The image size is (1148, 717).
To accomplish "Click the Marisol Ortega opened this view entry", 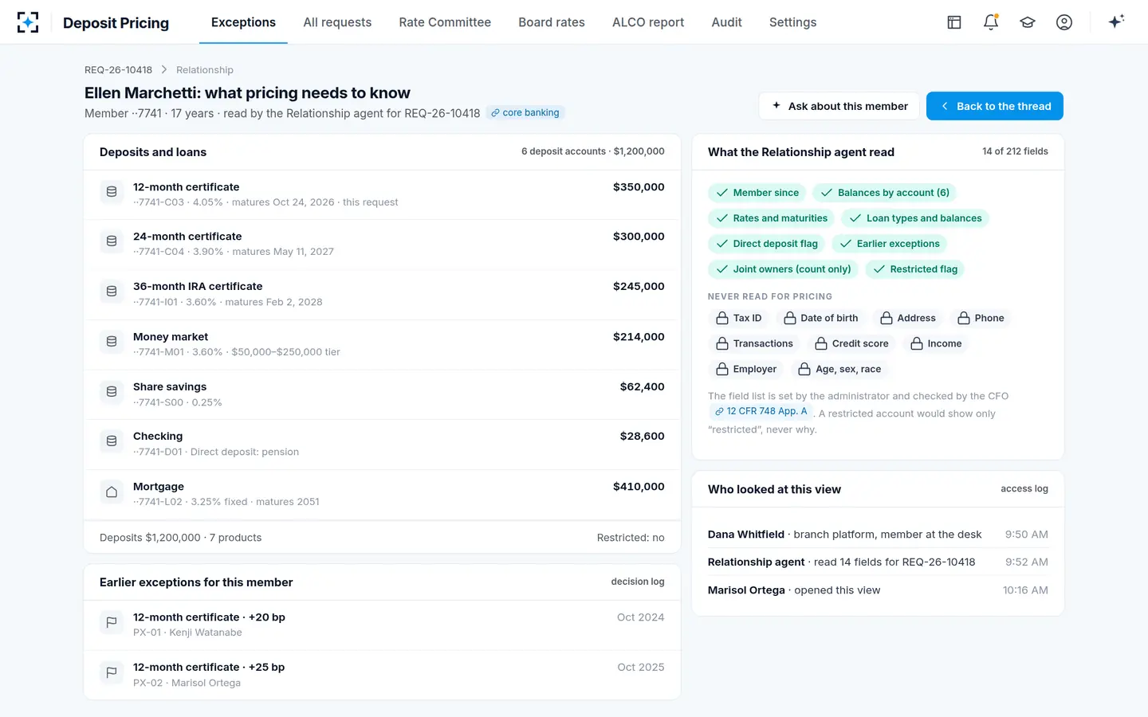I will (878, 590).
